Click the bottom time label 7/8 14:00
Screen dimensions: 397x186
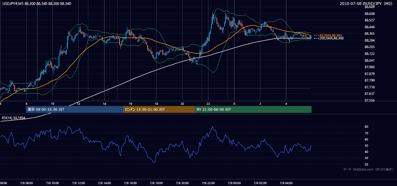(104, 183)
